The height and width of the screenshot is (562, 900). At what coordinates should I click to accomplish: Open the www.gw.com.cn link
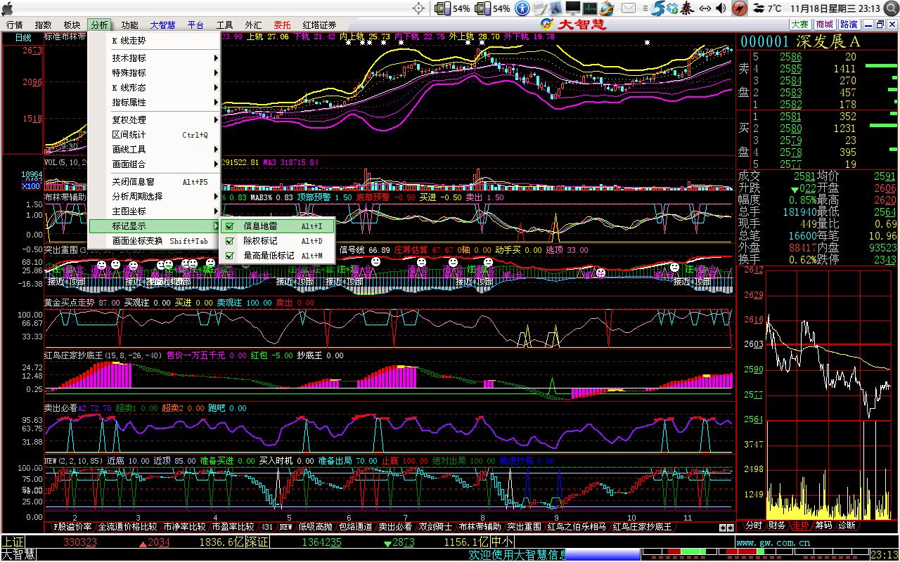tap(773, 542)
